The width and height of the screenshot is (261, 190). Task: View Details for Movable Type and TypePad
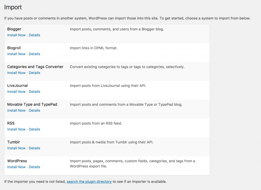[34, 110]
